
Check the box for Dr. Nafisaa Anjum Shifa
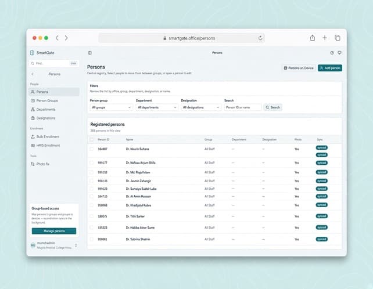click(x=92, y=163)
